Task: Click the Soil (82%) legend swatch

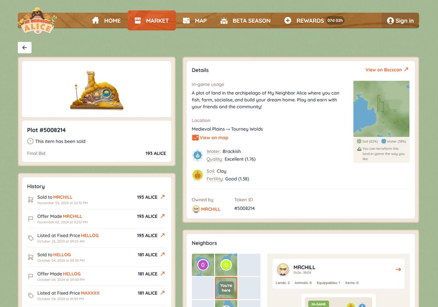Action: [359, 141]
